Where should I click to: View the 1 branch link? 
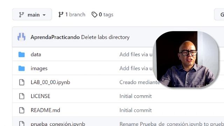pyautogui.click(x=72, y=15)
